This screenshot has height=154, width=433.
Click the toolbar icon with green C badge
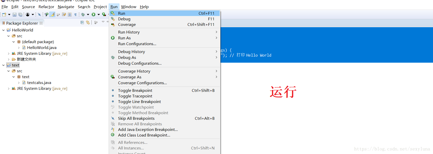coord(46,14)
